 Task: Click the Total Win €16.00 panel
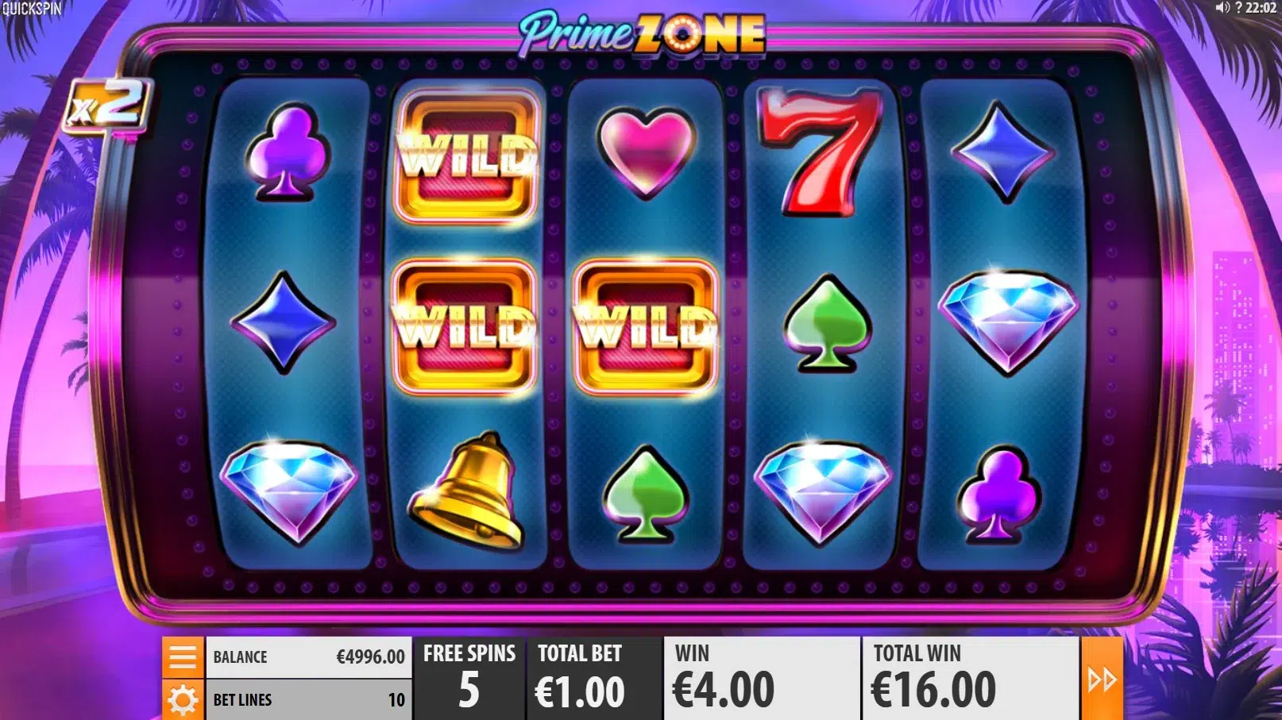pyautogui.click(x=970, y=678)
